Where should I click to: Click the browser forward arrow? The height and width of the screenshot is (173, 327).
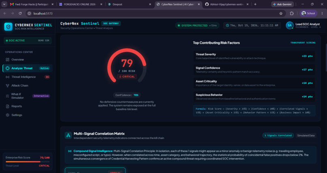point(13,13)
